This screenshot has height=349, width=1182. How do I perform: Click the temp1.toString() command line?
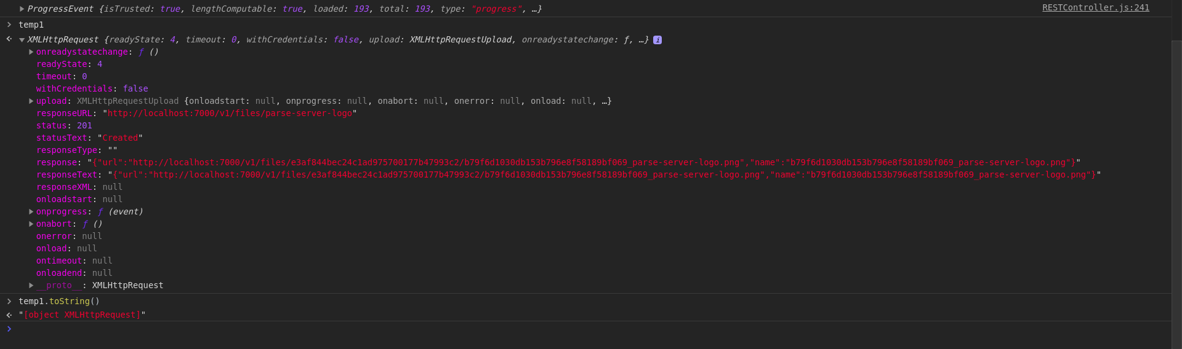coord(59,301)
